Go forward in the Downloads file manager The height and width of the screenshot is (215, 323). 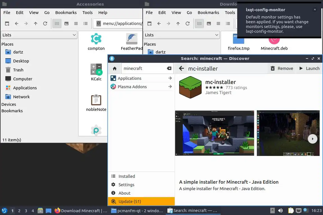[x=169, y=24]
